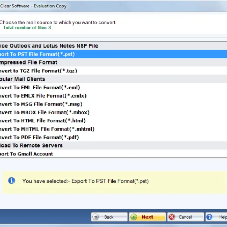
Task: Click the blue Help question mark icon
Action: 210,217
